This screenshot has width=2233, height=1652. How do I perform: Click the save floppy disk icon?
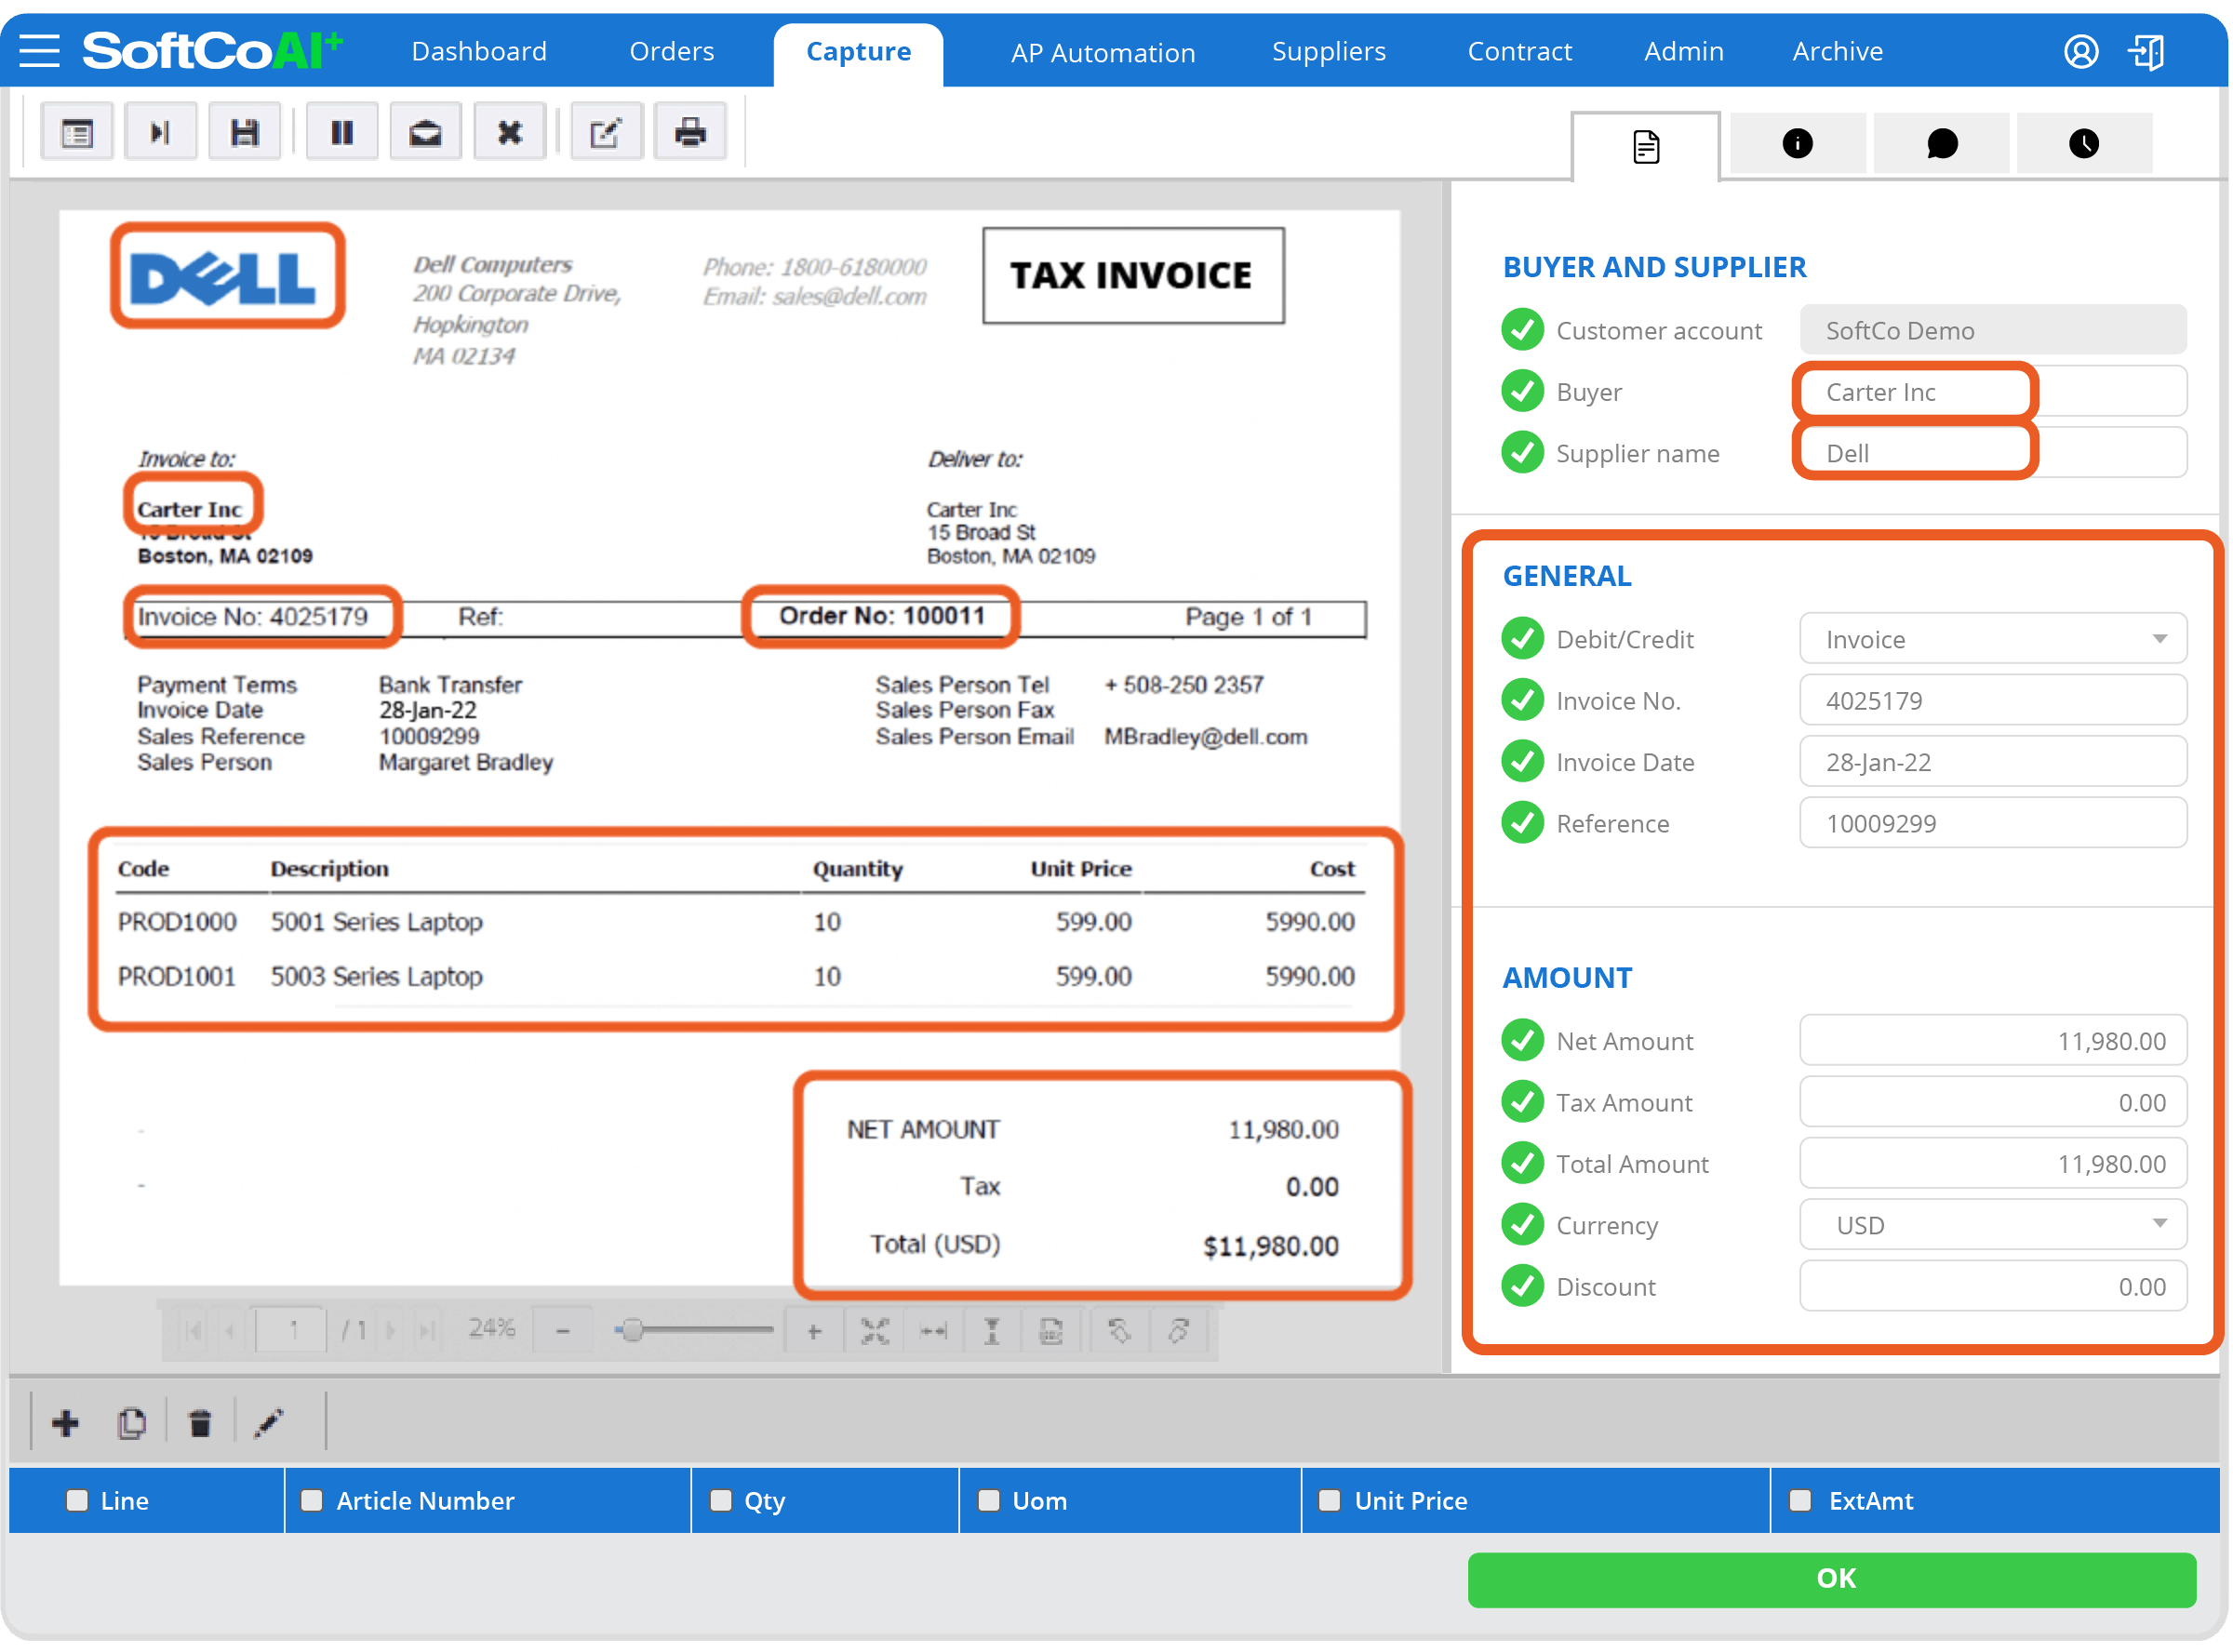point(245,132)
